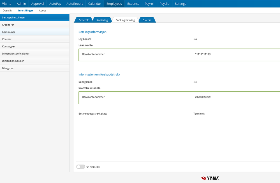Click the Skattetrekkskonto label
Viewport: 280px width, 183px height.
[x=89, y=88]
